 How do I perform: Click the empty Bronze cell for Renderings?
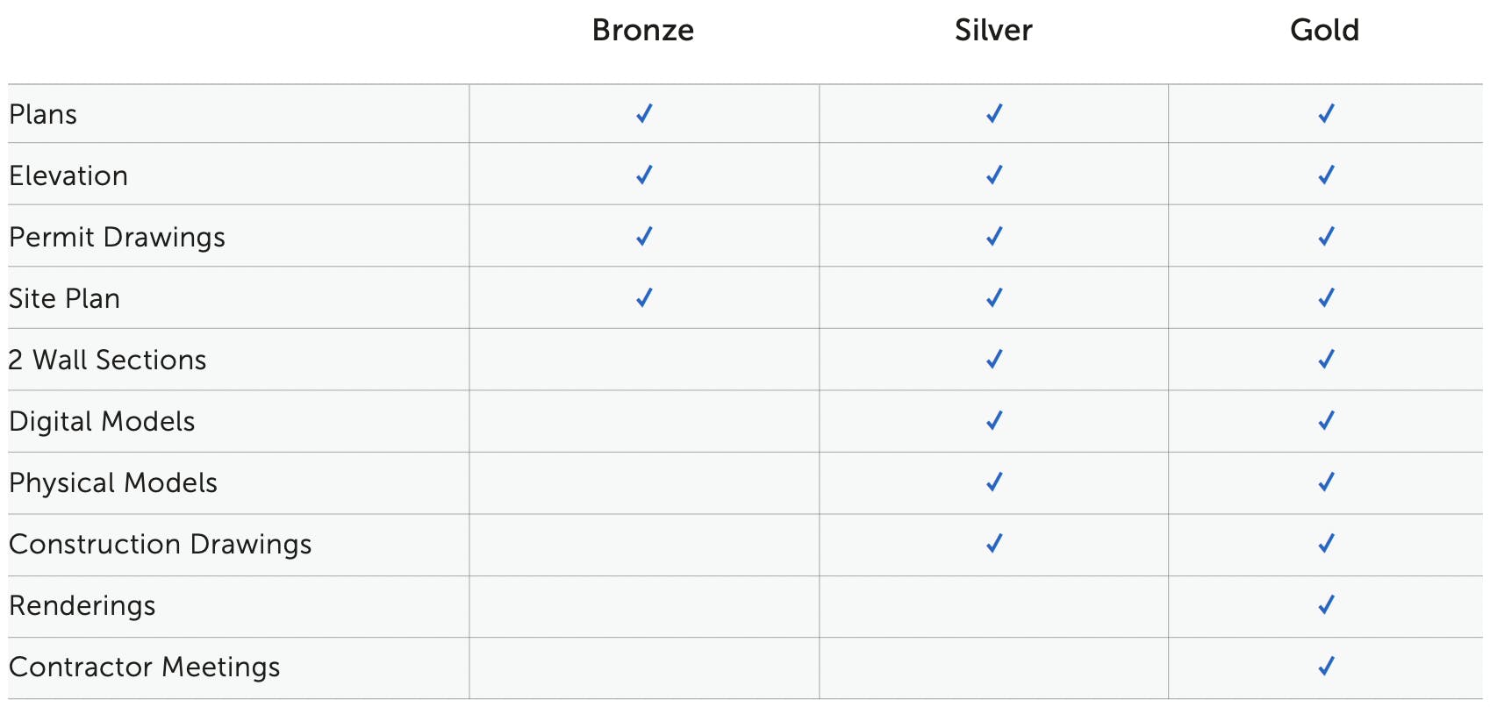[644, 606]
